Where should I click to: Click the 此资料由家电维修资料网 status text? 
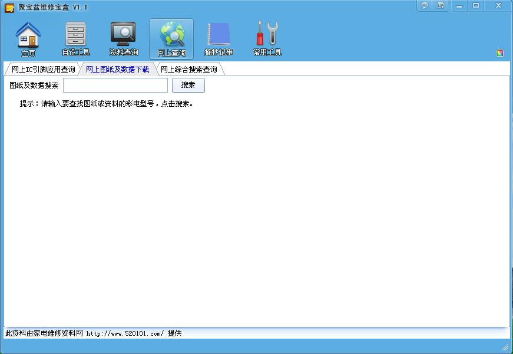pos(44,333)
